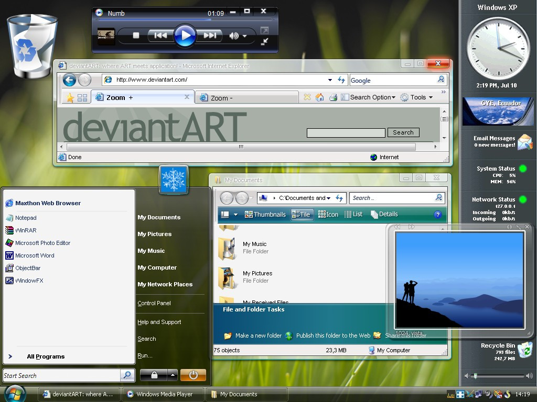Click the Start Search box
Viewport: 537px width, 402px height.
click(x=62, y=376)
